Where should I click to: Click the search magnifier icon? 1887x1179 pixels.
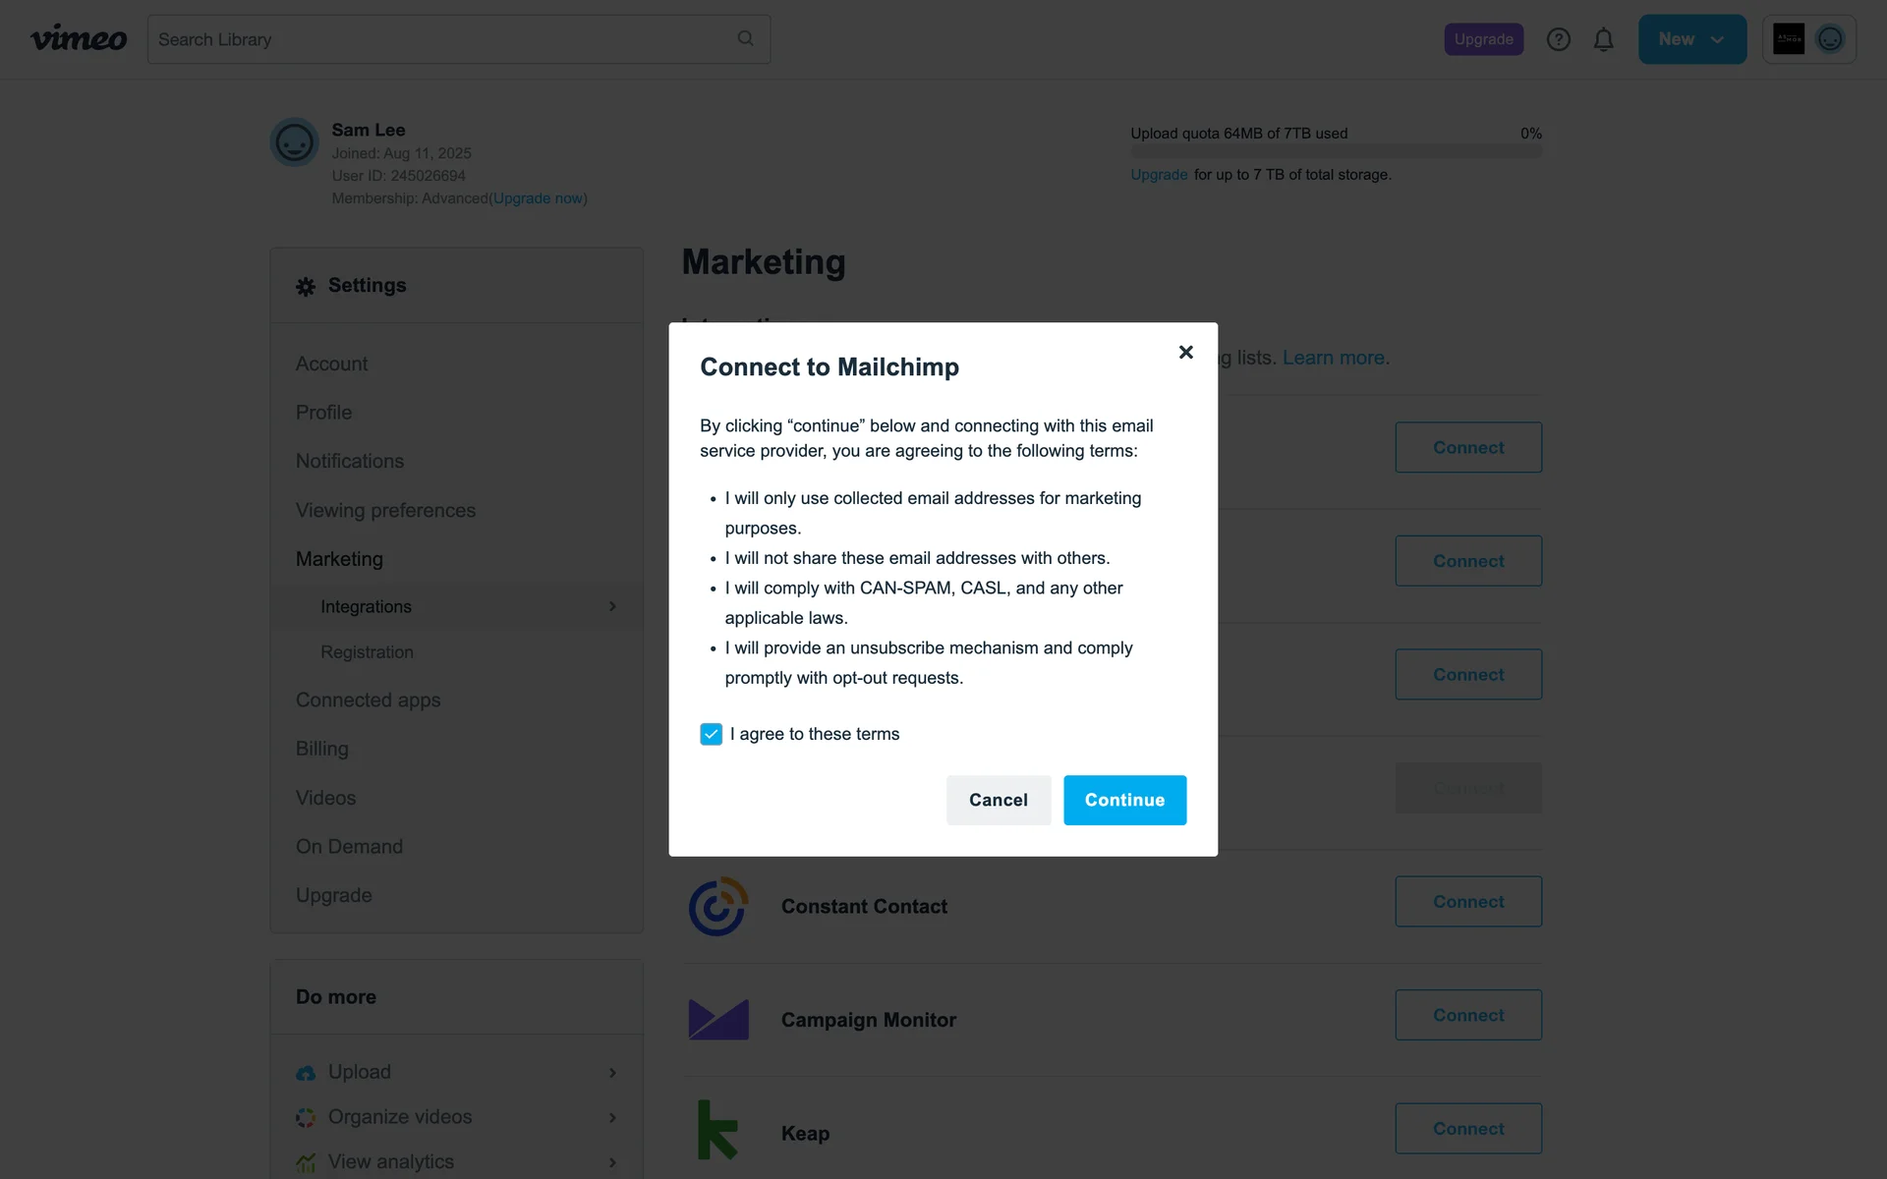point(745,38)
